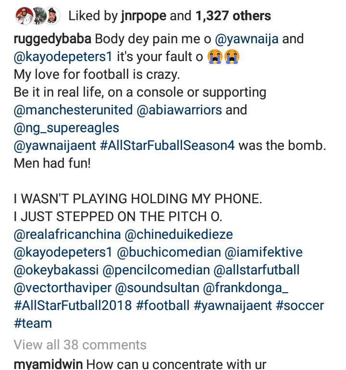Expand View all 38 comments

click(80, 345)
